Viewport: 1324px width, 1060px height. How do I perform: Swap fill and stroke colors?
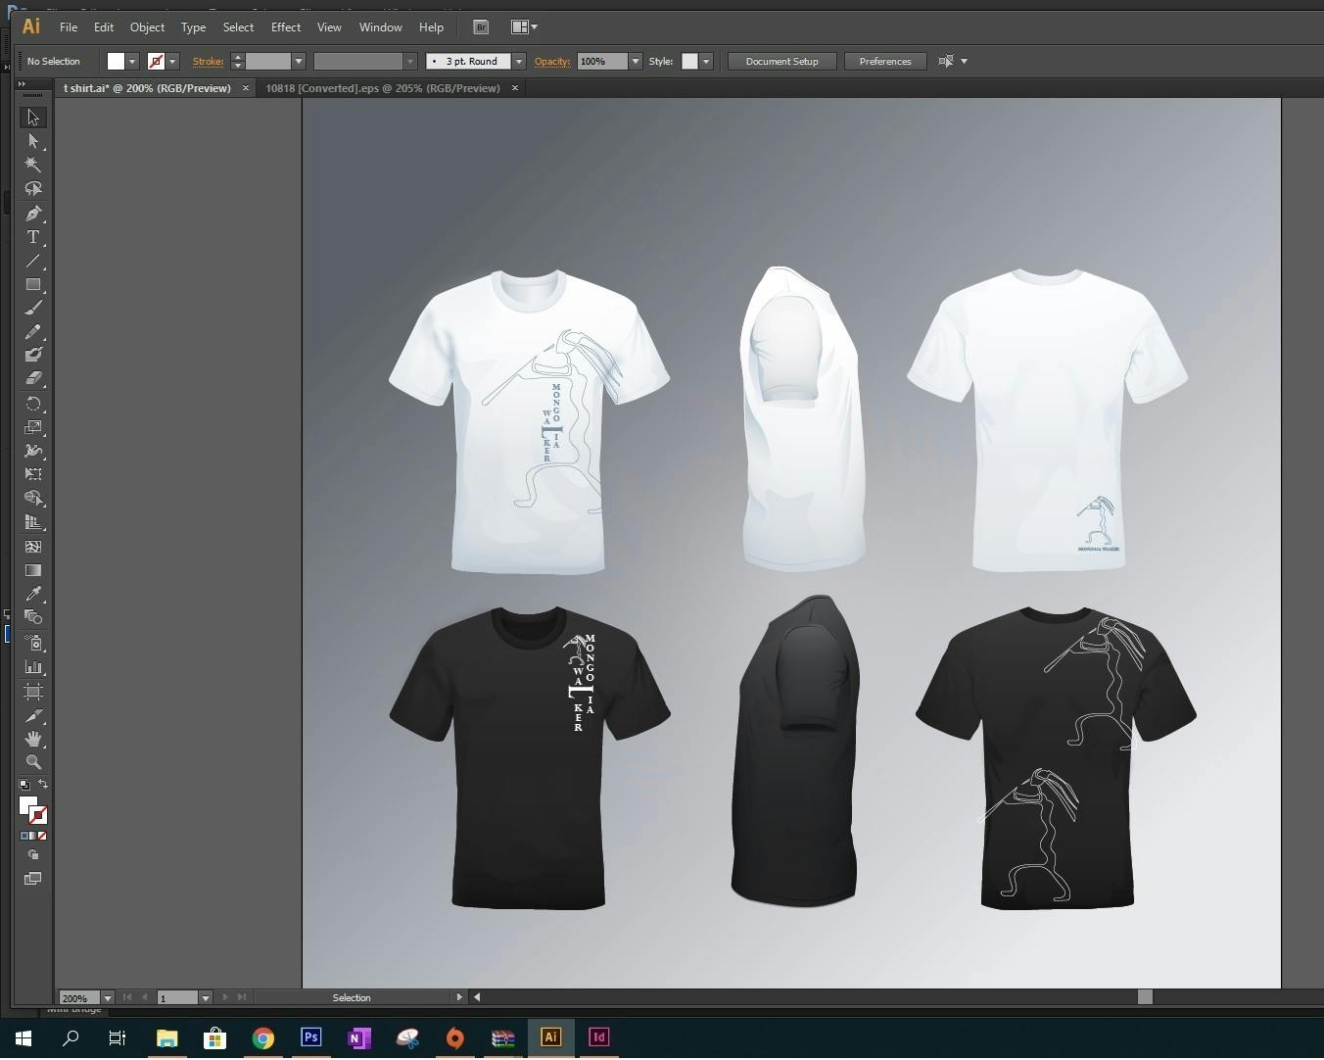click(43, 785)
